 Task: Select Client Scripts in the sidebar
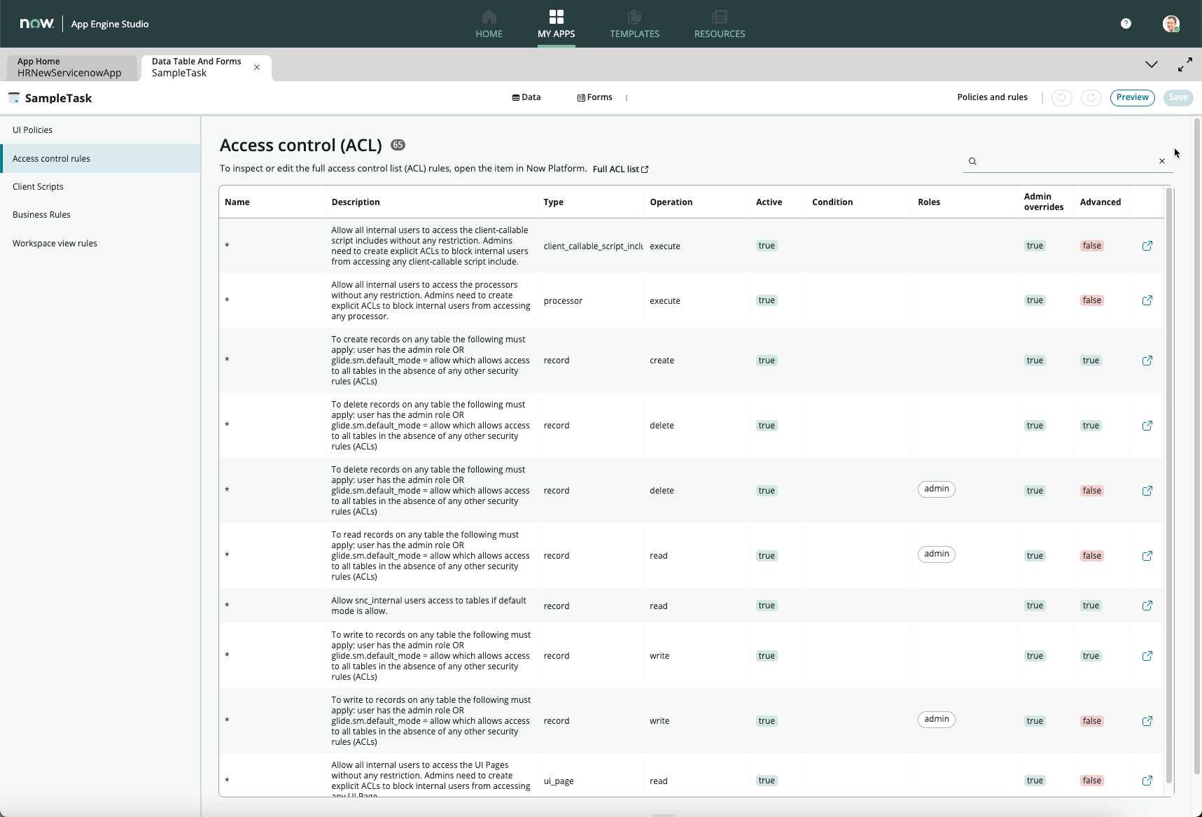tap(38, 187)
